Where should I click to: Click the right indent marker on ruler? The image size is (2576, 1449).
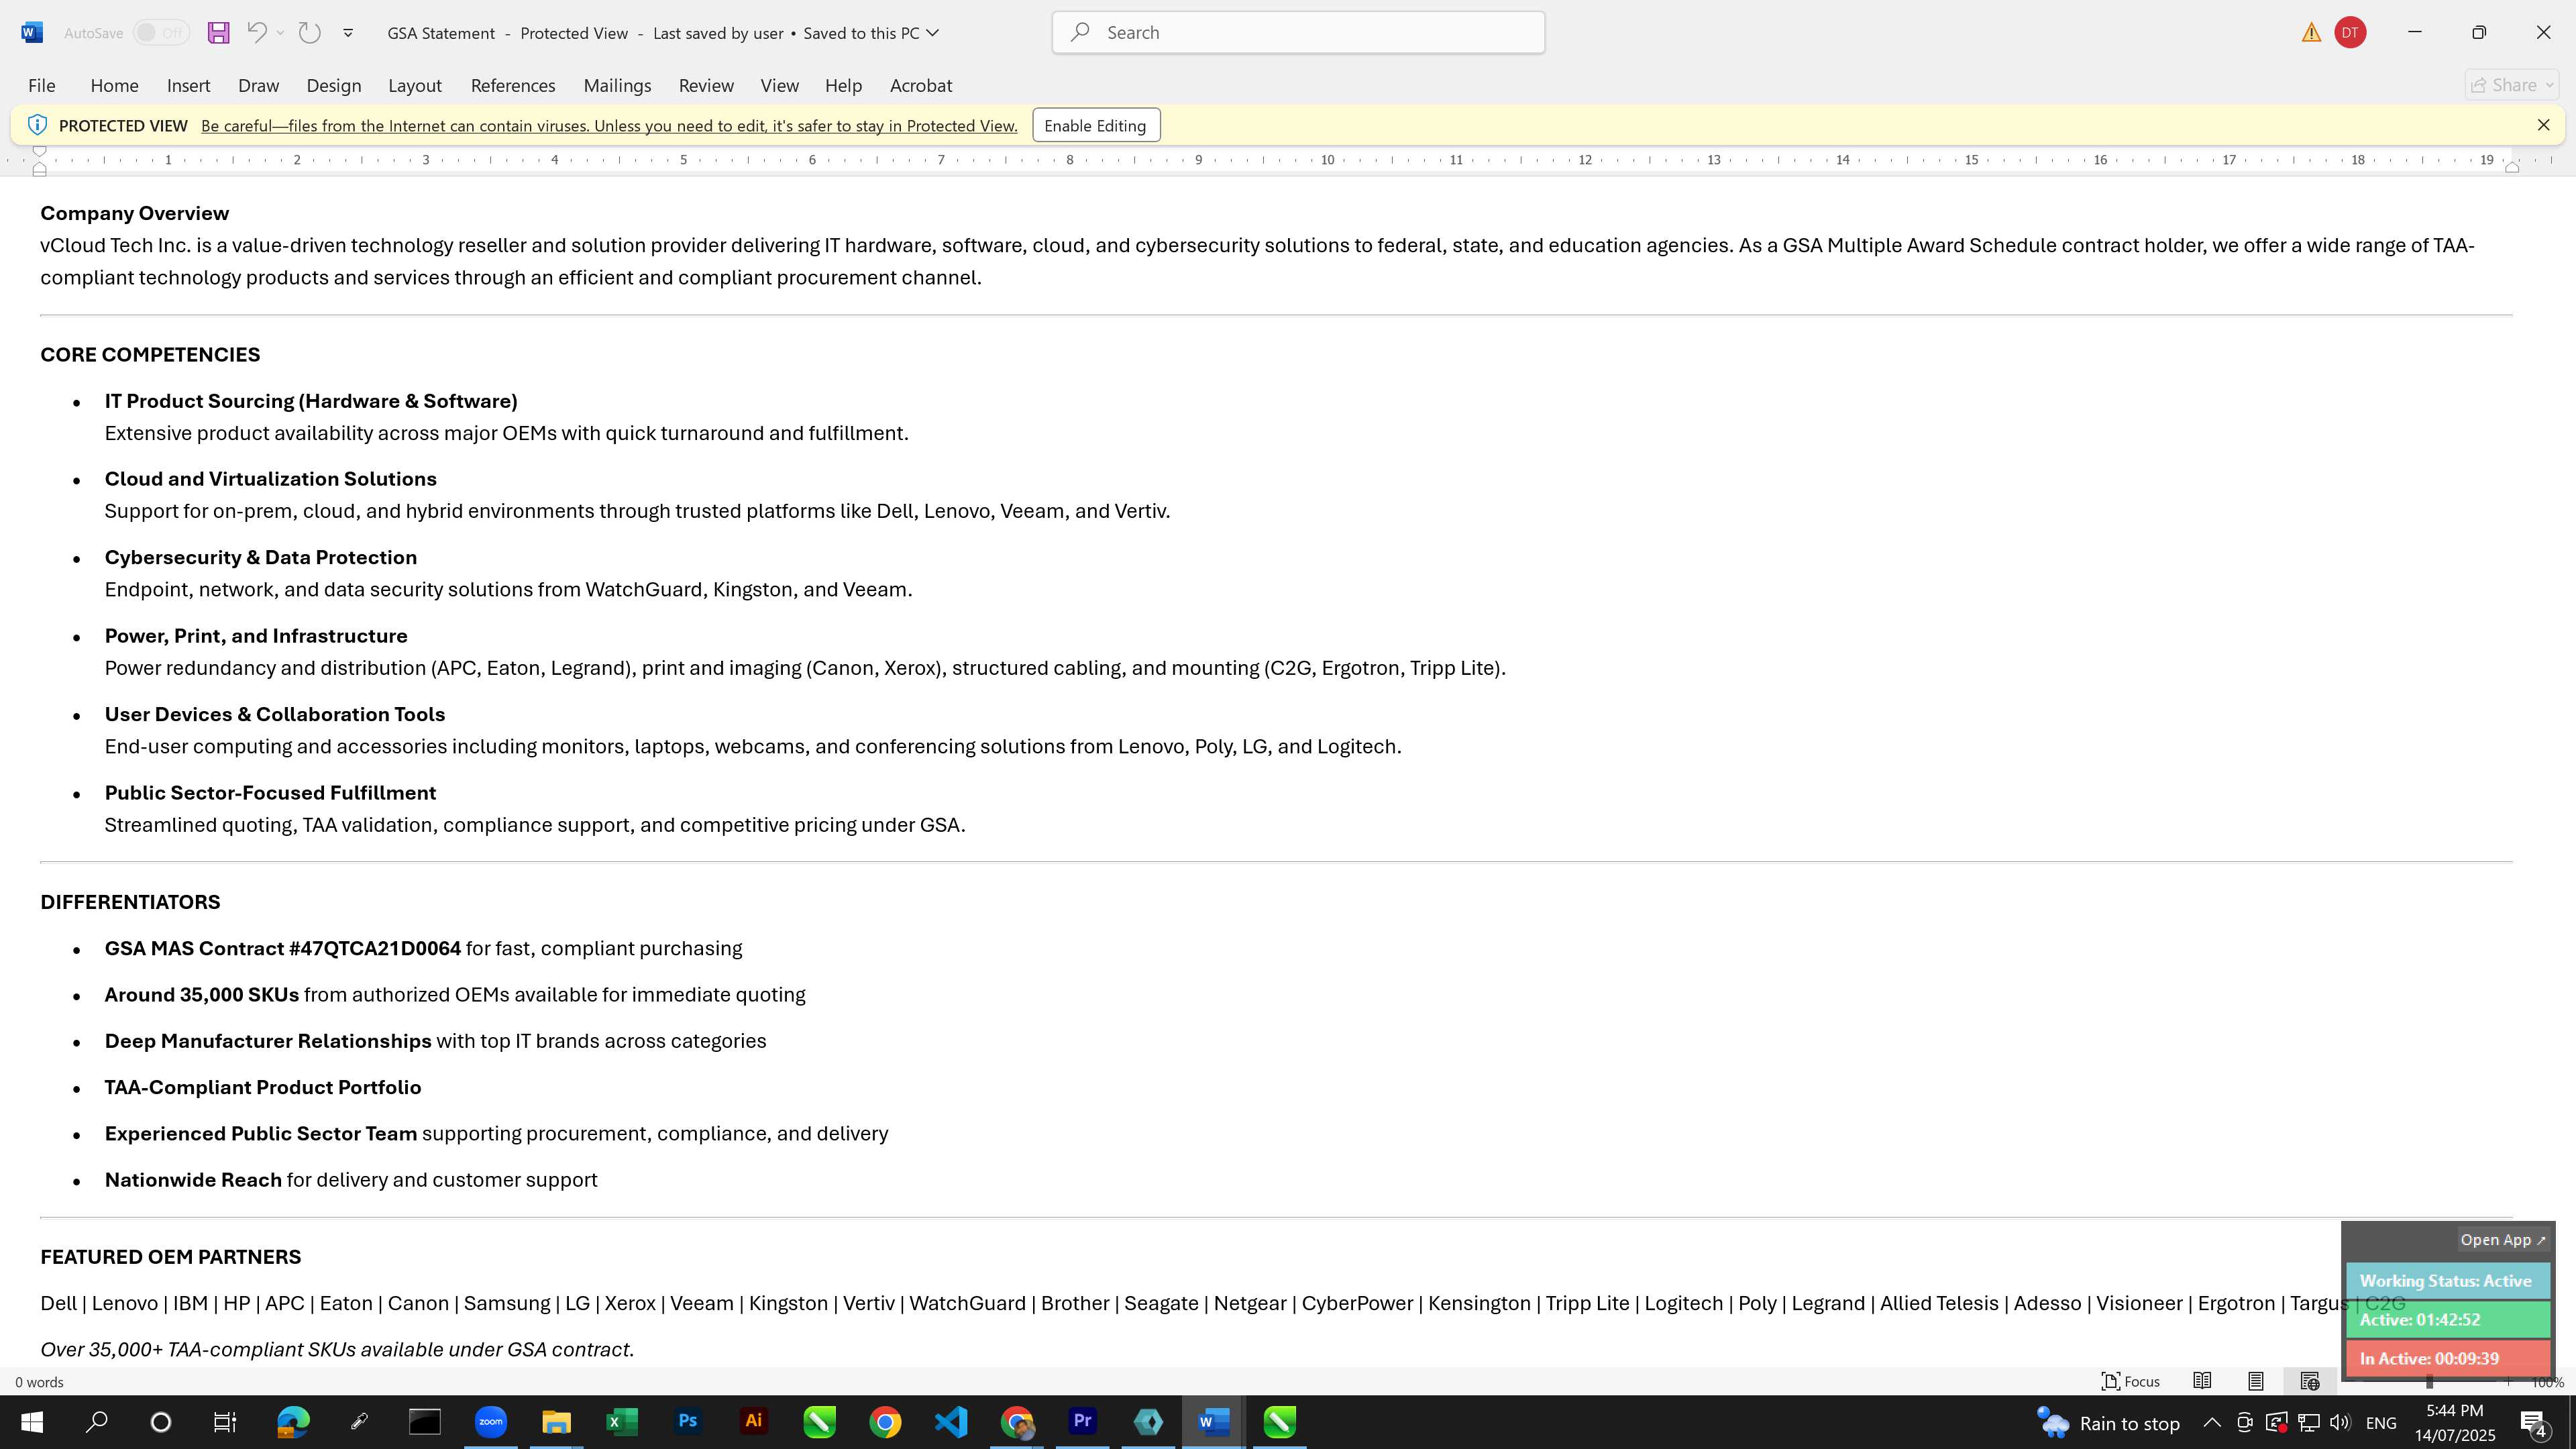tap(2511, 168)
